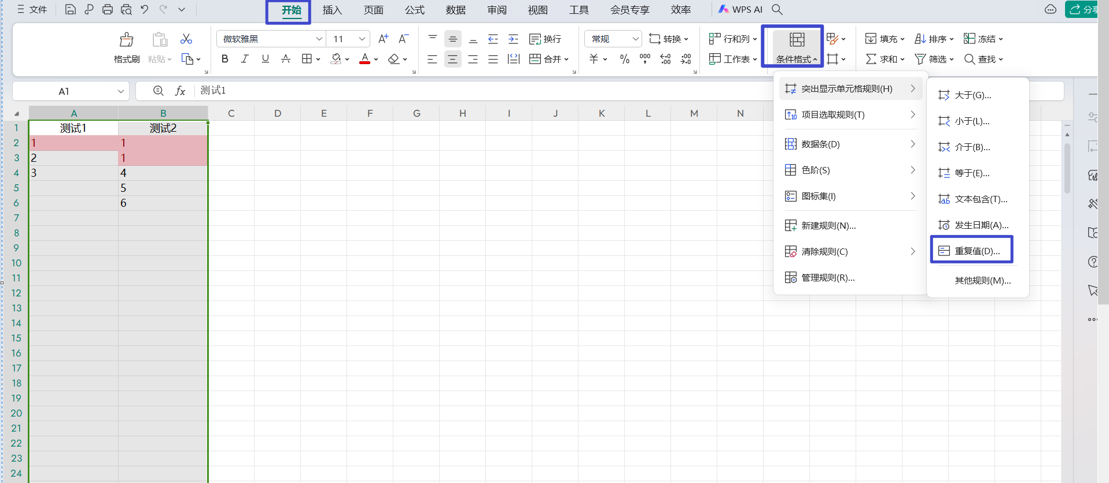
Task: Open the Fill (填充) dropdown
Action: click(x=885, y=39)
